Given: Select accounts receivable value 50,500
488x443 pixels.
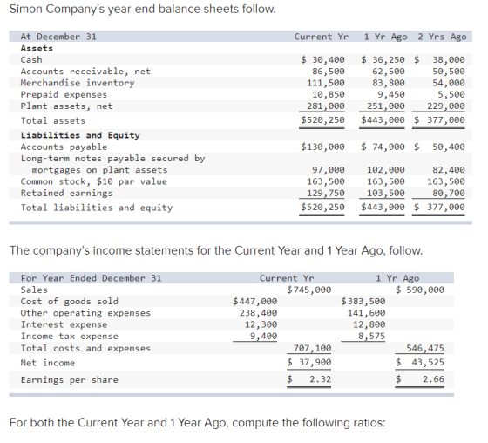Looking at the screenshot, I should (449, 72).
